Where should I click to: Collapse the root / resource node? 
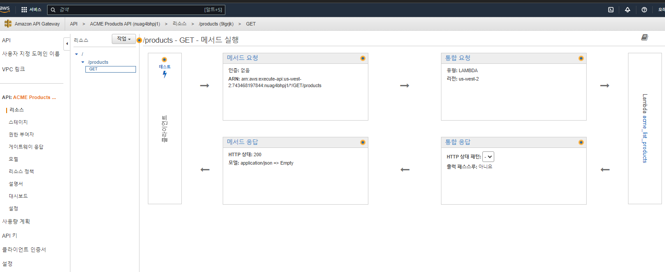77,54
